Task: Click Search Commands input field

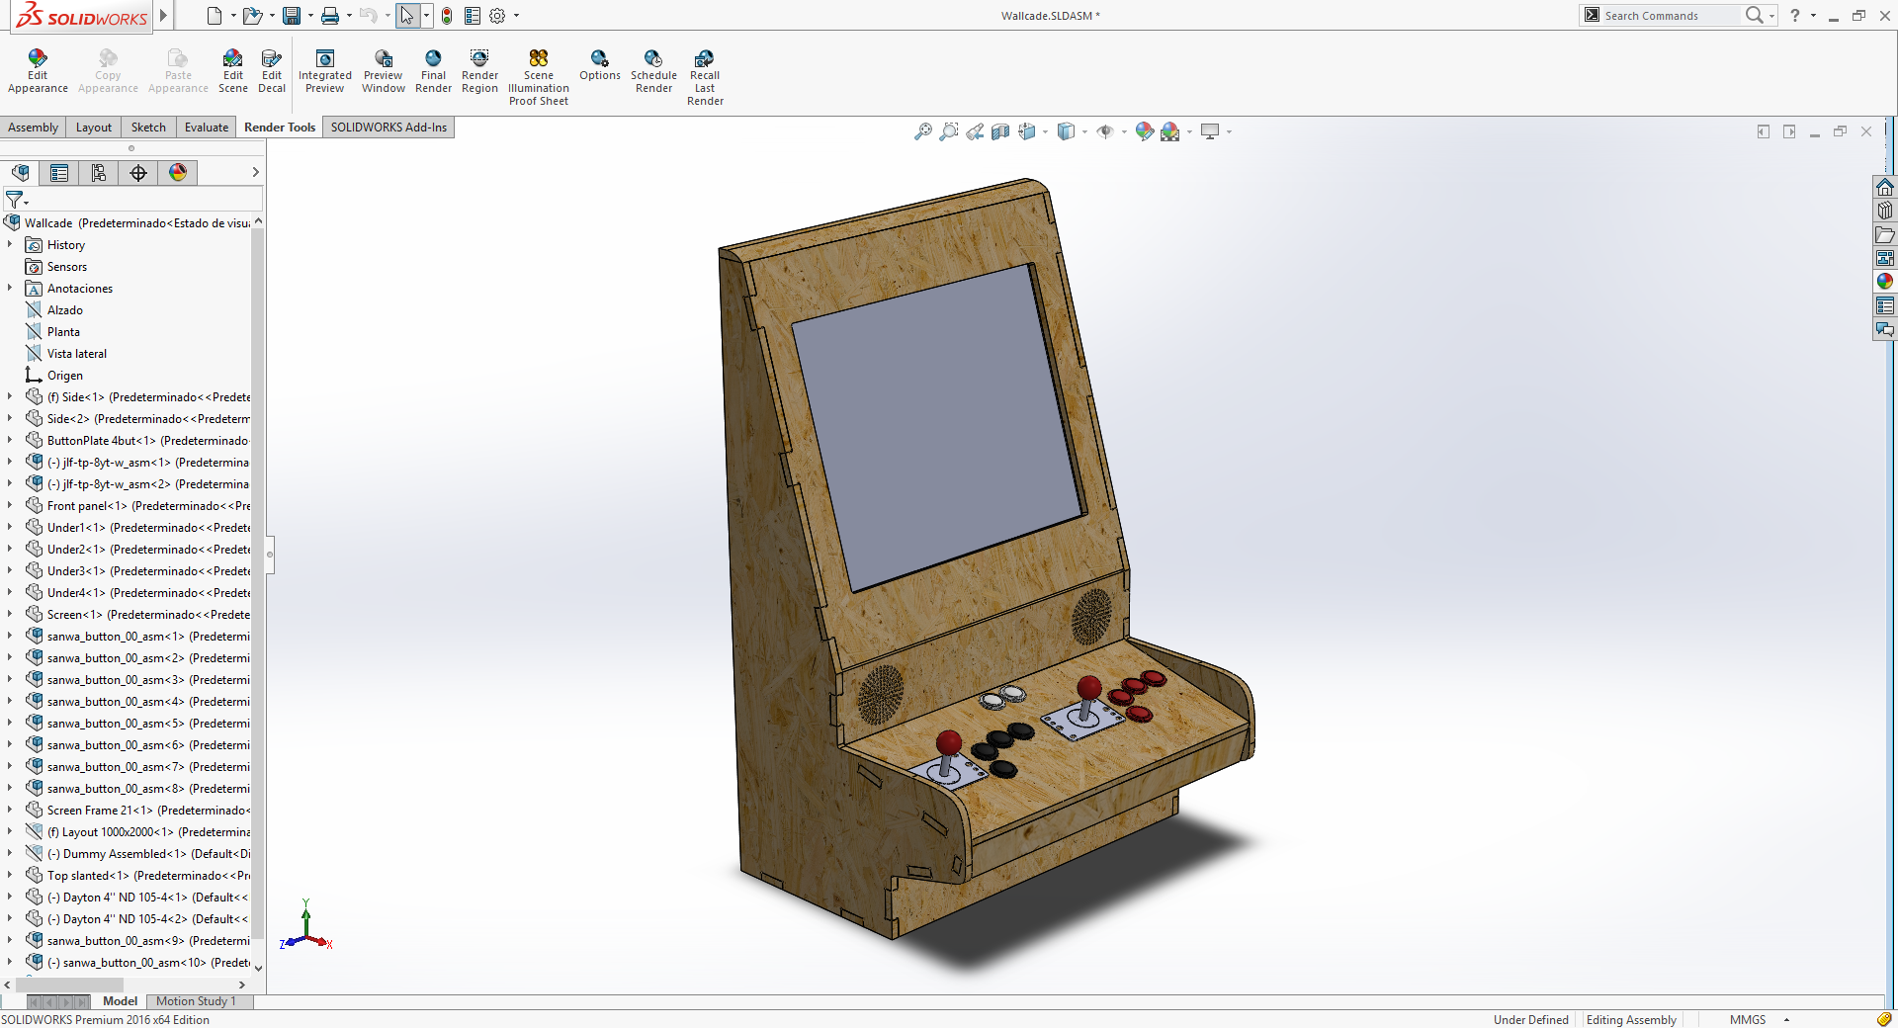Action: coord(1669,16)
